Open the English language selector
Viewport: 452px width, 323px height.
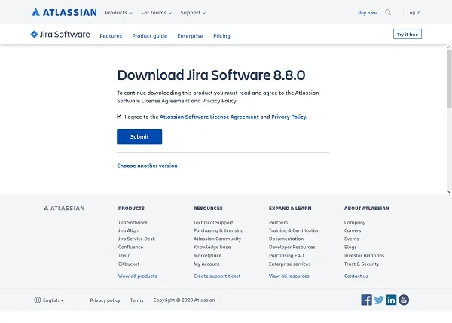49,300
